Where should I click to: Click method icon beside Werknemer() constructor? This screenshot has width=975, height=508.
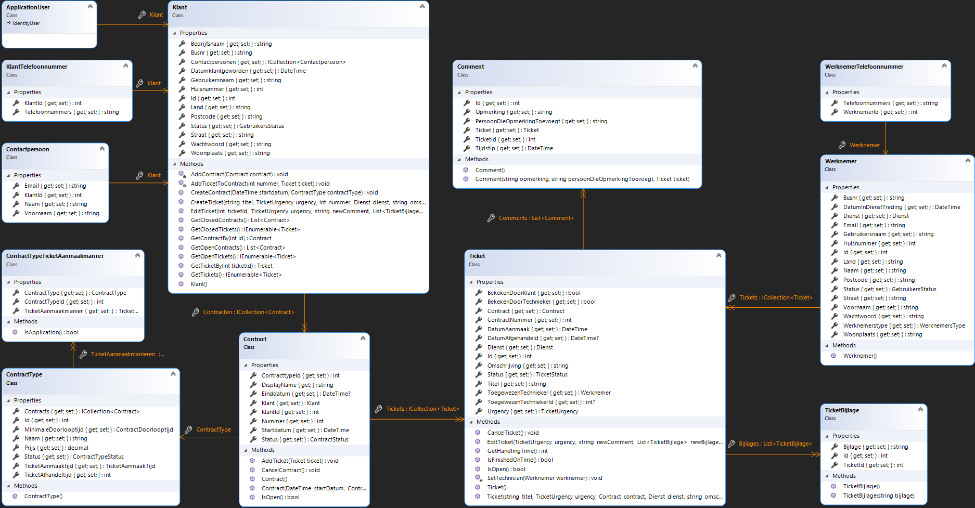click(x=833, y=356)
